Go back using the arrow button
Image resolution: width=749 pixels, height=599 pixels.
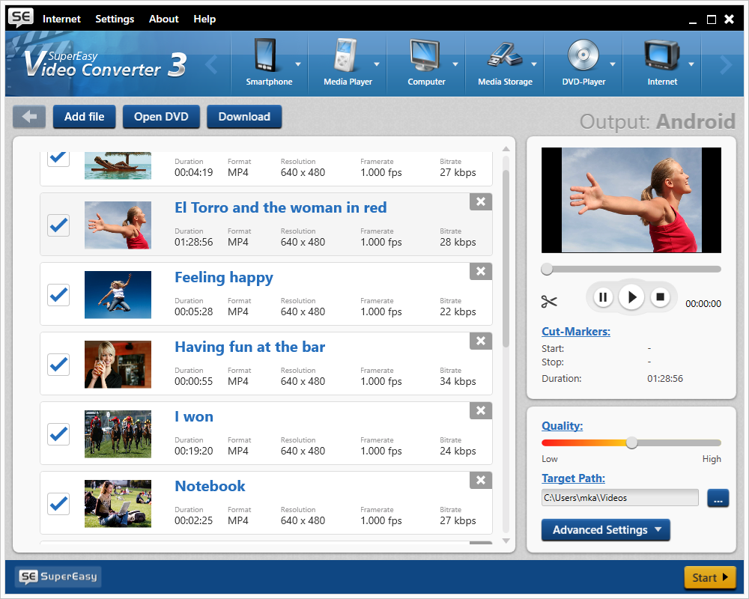[29, 117]
